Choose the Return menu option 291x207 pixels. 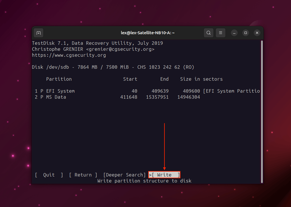click(x=83, y=175)
